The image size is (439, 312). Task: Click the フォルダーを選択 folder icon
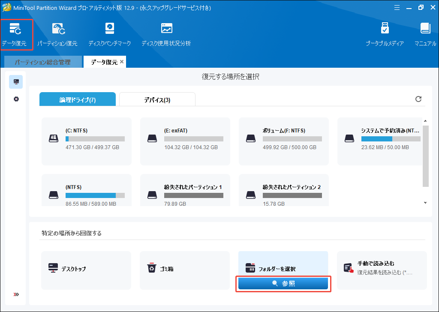tap(250, 268)
